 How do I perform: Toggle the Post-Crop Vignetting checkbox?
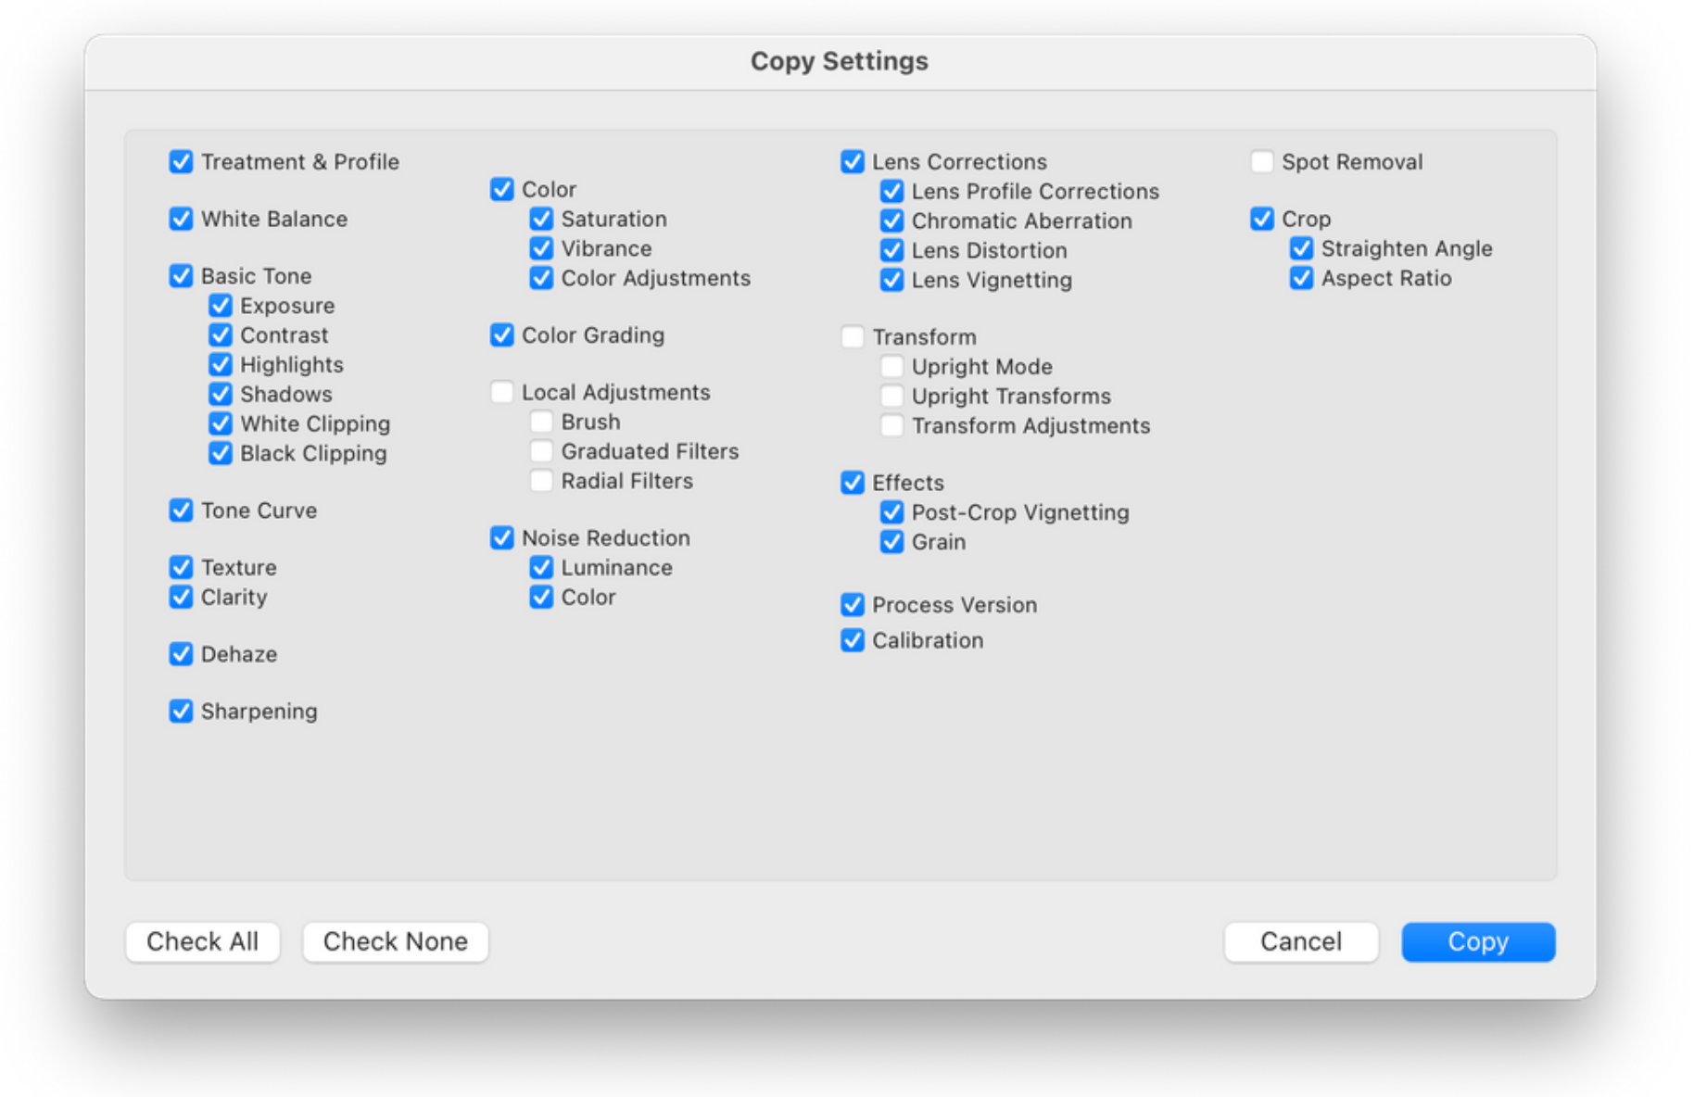[891, 512]
